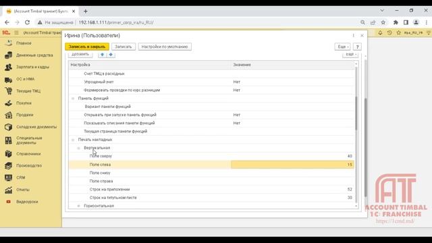The height and width of the screenshot is (243, 432).
Task: Open browser extensions puzzle icon
Action: click(396, 22)
